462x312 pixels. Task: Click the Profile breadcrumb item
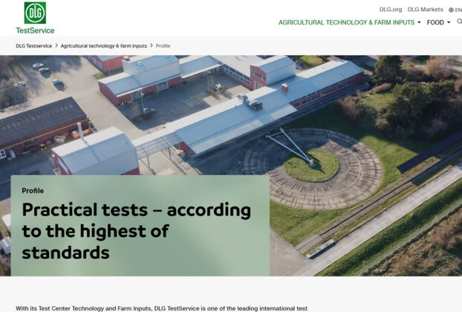(x=163, y=46)
